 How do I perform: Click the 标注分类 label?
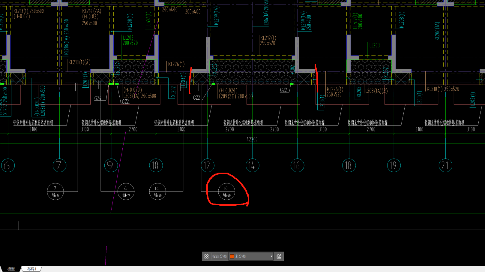tap(219, 256)
